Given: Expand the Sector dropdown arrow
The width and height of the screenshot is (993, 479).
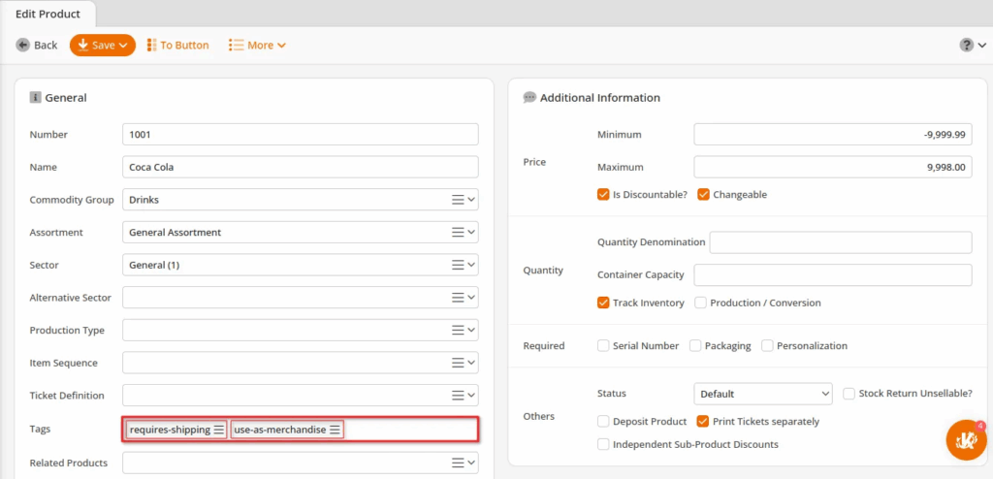Looking at the screenshot, I should pyautogui.click(x=471, y=266).
